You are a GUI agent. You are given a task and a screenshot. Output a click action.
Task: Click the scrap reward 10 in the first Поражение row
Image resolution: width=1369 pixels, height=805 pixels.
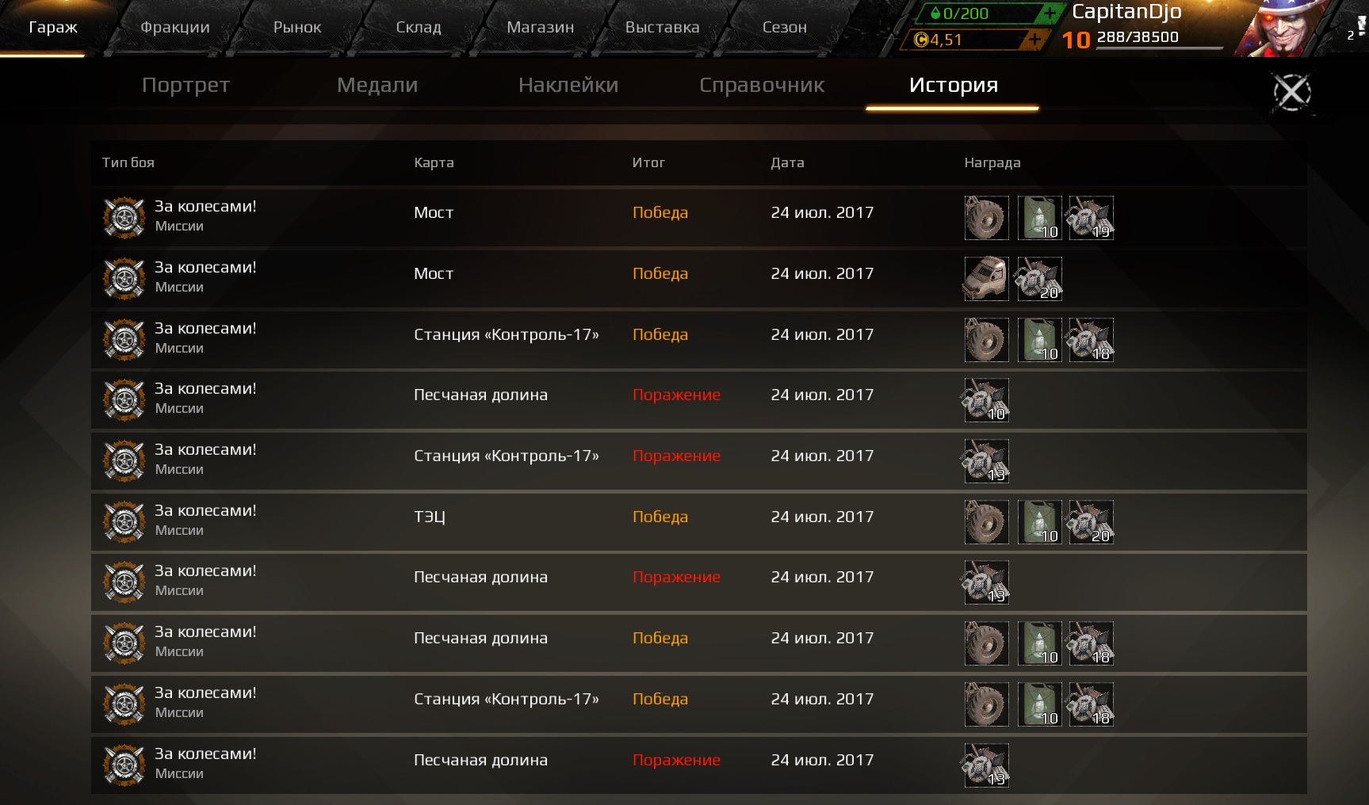(986, 400)
